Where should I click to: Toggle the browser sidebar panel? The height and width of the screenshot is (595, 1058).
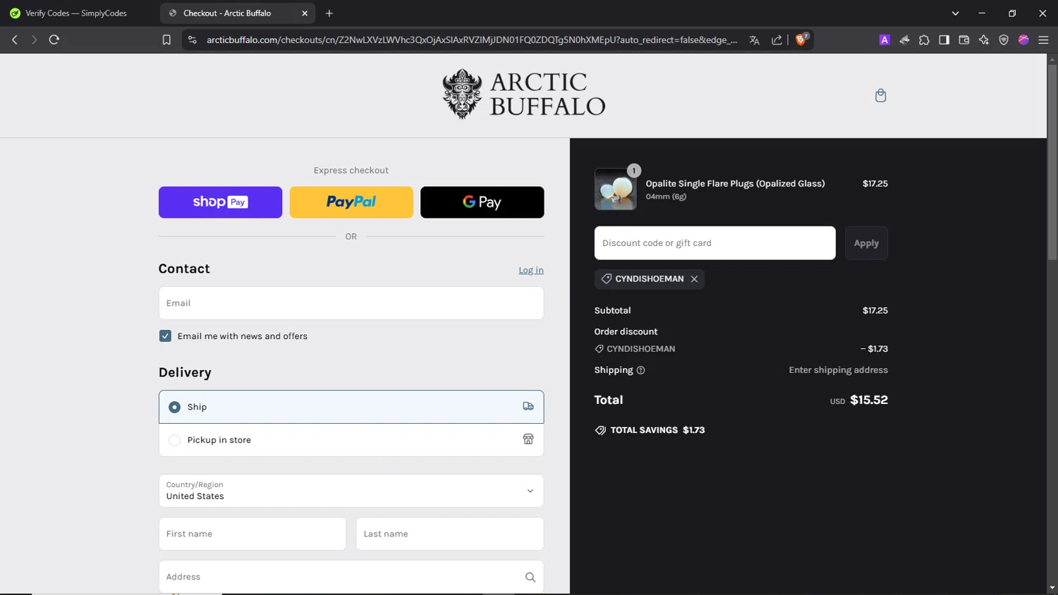pyautogui.click(x=944, y=40)
